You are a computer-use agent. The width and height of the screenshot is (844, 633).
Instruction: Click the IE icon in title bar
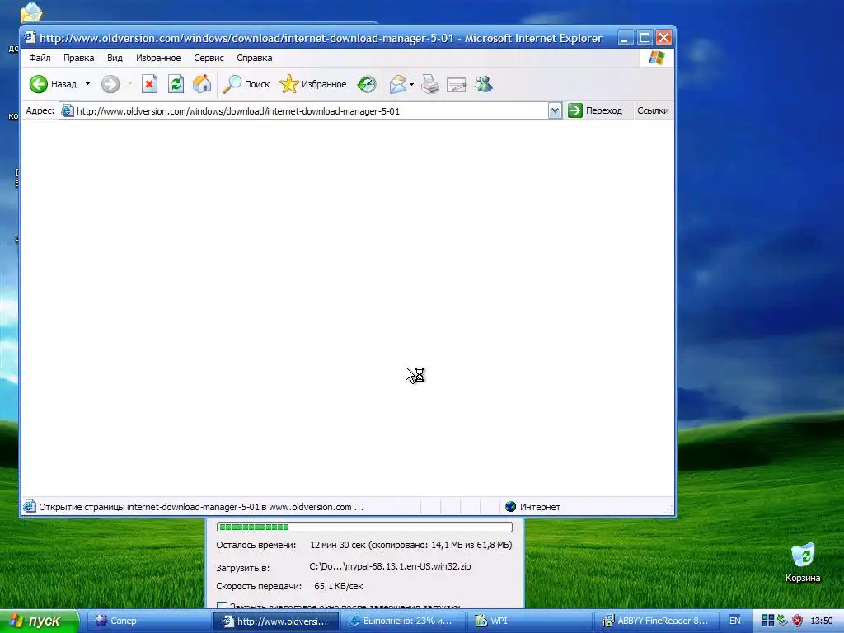point(30,38)
